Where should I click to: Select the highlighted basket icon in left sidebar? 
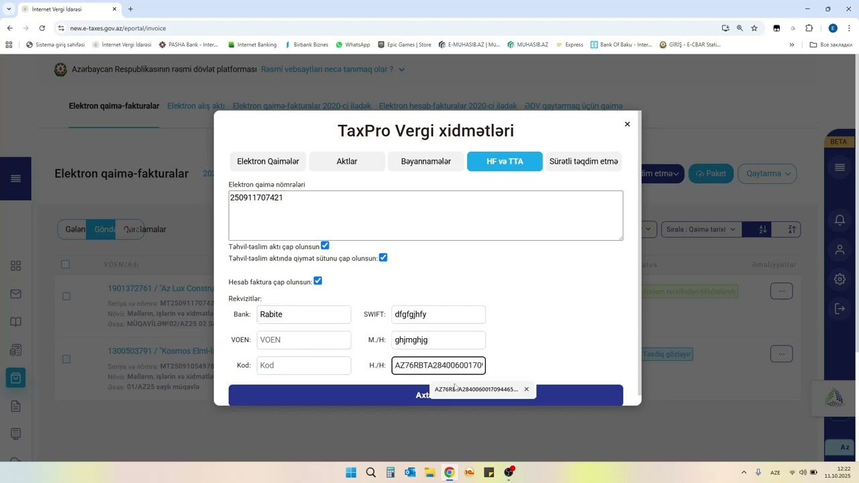[x=15, y=378]
